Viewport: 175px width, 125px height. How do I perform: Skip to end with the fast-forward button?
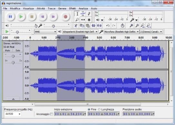click(x=53, y=17)
